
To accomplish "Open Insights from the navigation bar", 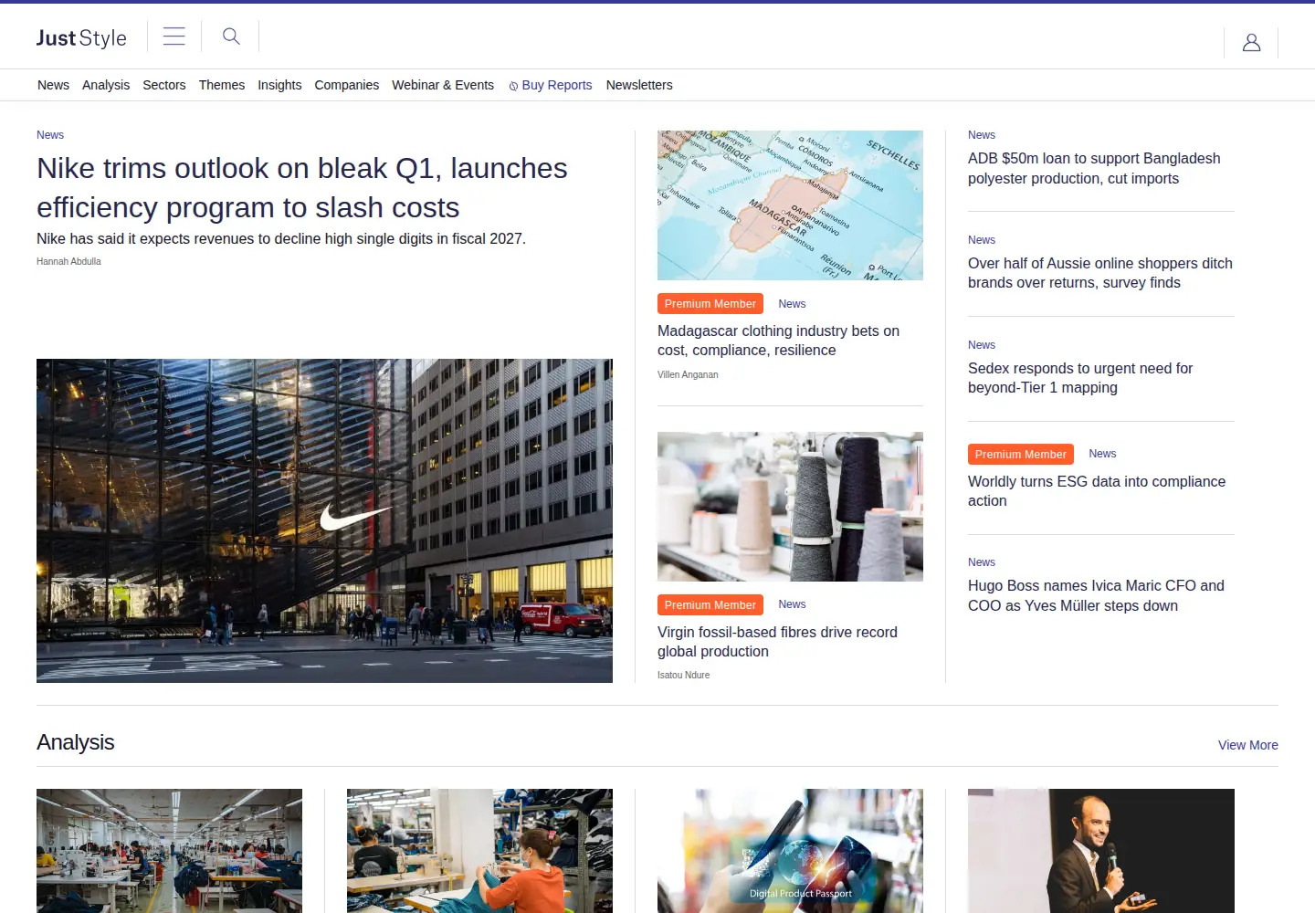I will pyautogui.click(x=279, y=85).
